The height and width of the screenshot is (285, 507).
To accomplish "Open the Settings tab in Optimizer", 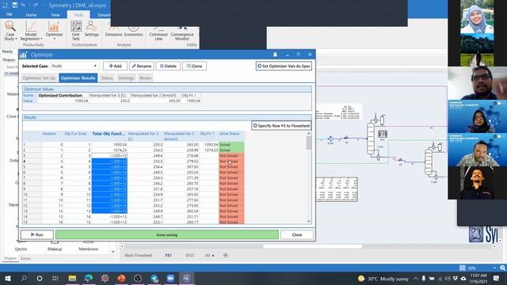I will click(x=126, y=78).
